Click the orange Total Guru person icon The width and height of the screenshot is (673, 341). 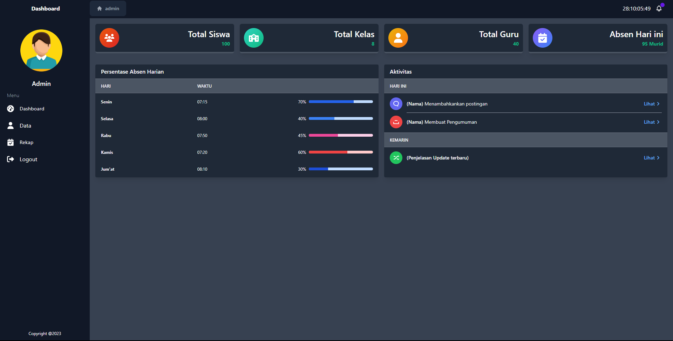tap(398, 38)
